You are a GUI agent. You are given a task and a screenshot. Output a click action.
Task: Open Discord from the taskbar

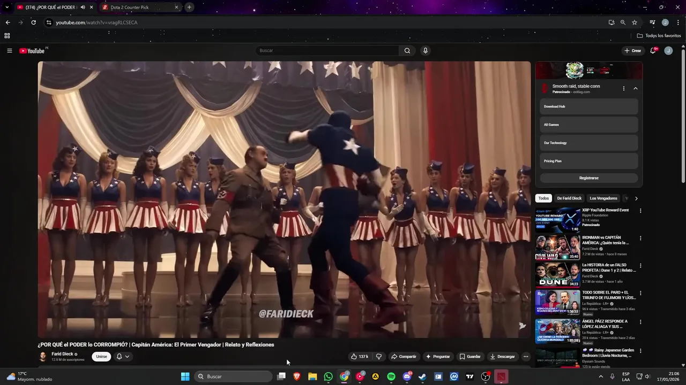point(407,376)
